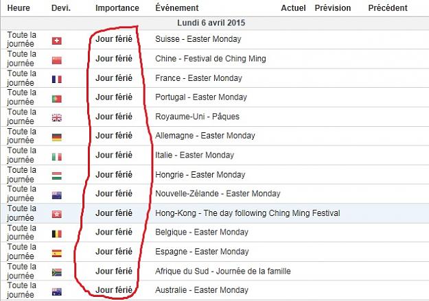Click the South Africa flag icon
The width and height of the screenshot is (429, 301).
(x=57, y=272)
